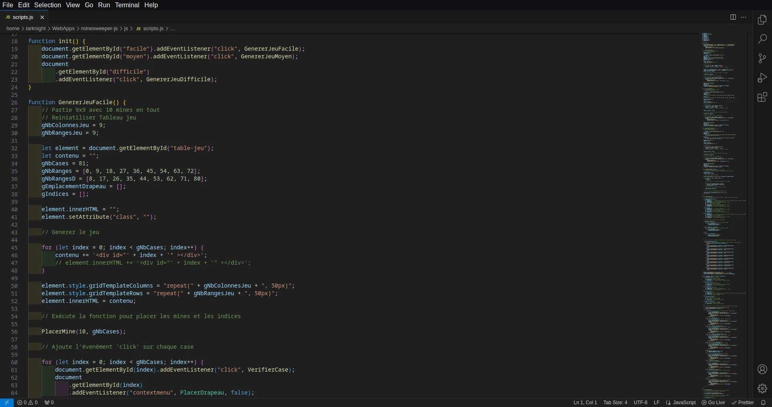Click the Prettier status item

pos(743,403)
